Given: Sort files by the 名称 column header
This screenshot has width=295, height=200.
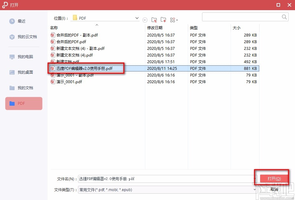Looking at the screenshot, I should point(54,28).
